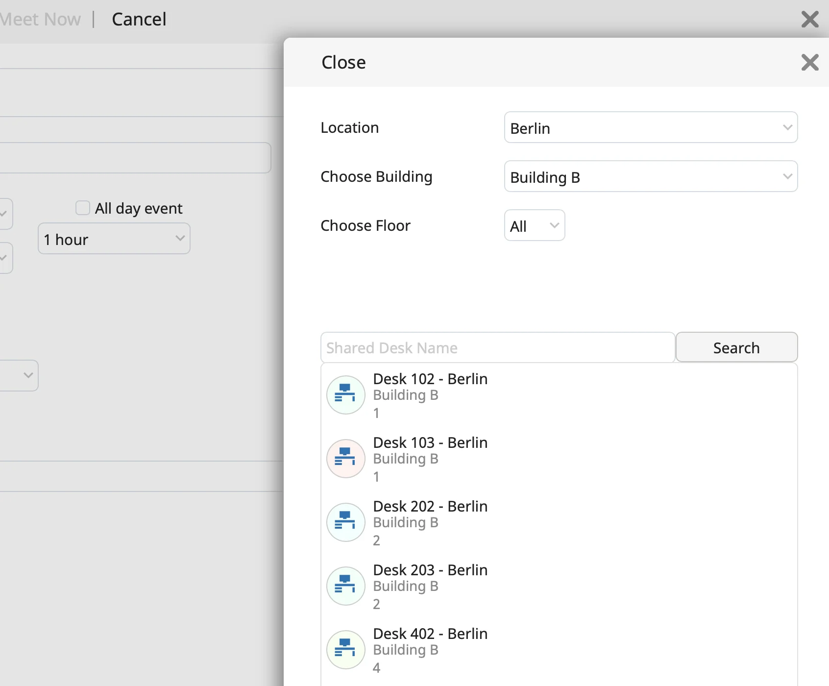Open the Choose Floor dropdown
The width and height of the screenshot is (829, 686).
[534, 226]
